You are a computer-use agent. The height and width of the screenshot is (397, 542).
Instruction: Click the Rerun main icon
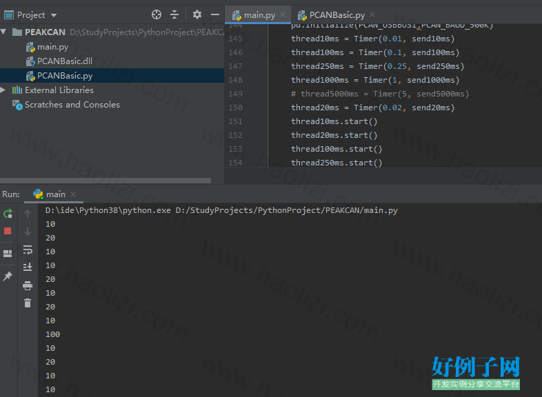pyautogui.click(x=8, y=214)
